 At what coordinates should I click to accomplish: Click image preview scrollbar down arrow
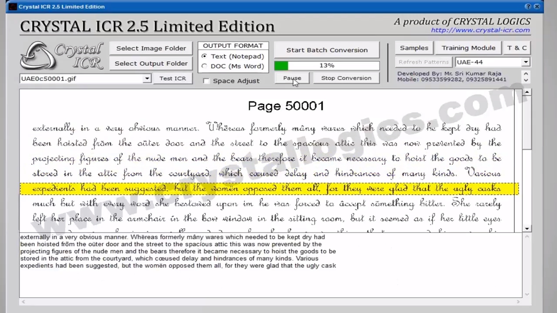coord(527,229)
